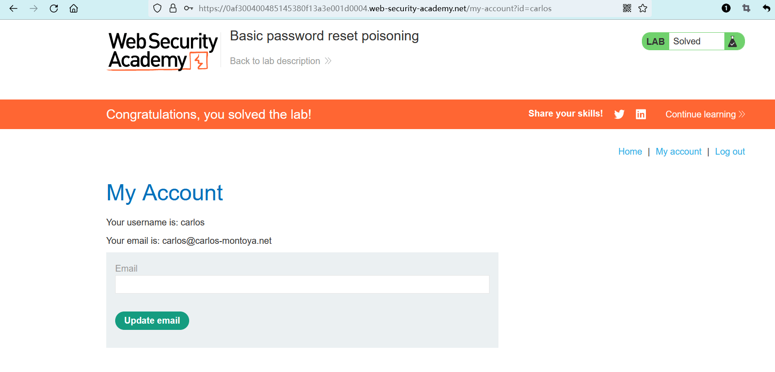Show QR code for this page
775x372 pixels.
click(627, 9)
